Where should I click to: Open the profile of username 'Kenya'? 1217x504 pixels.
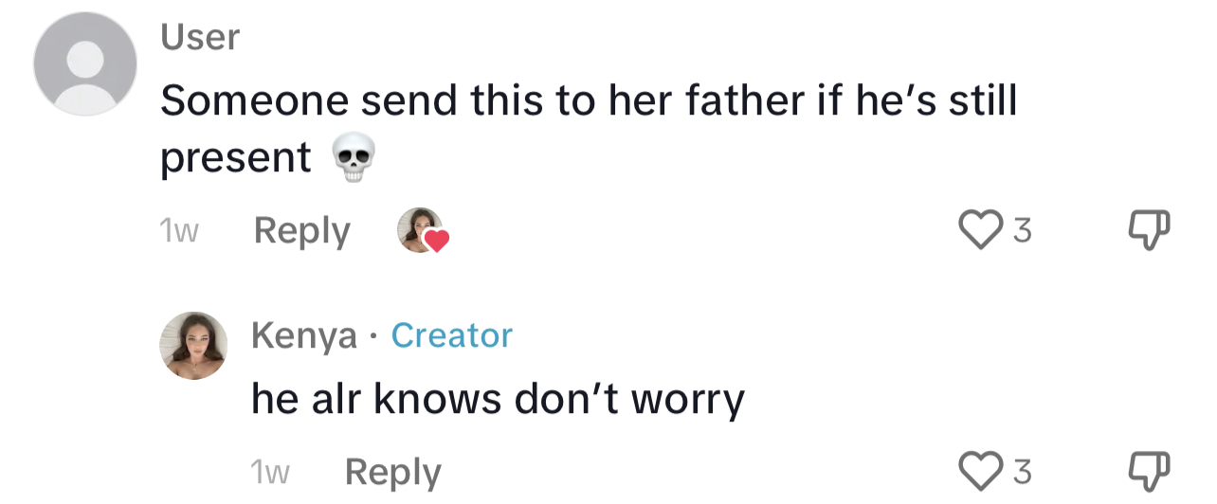tap(304, 335)
